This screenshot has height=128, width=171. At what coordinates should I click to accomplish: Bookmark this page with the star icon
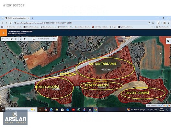tap(153, 23)
